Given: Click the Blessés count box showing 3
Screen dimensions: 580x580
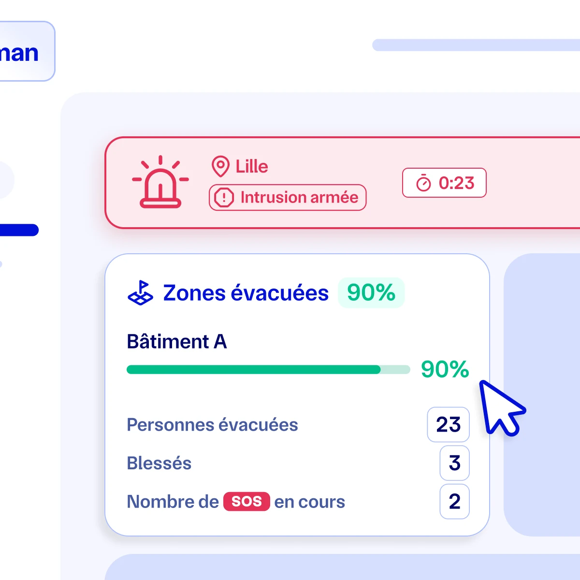Looking at the screenshot, I should (x=455, y=463).
